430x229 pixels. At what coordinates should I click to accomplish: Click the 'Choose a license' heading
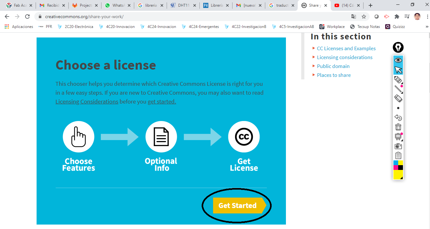(x=106, y=65)
